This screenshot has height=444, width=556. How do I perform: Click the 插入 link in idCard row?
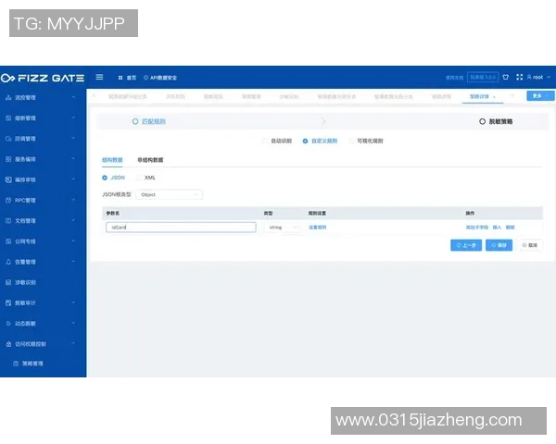click(497, 228)
